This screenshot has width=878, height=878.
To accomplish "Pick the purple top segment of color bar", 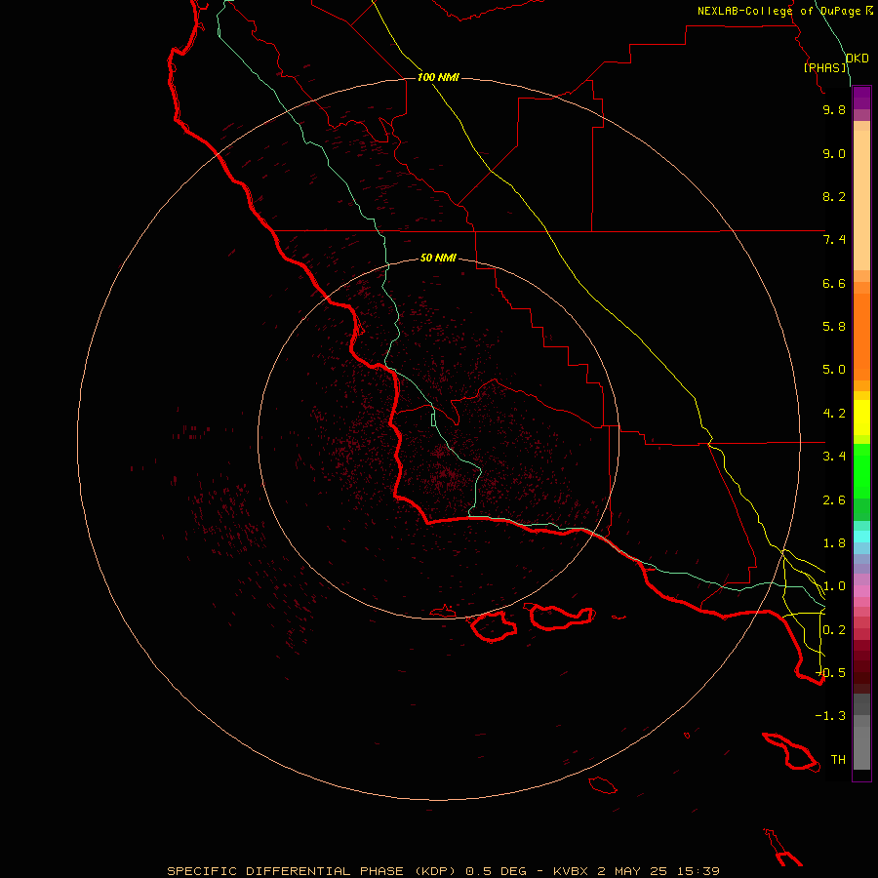I will click(861, 98).
